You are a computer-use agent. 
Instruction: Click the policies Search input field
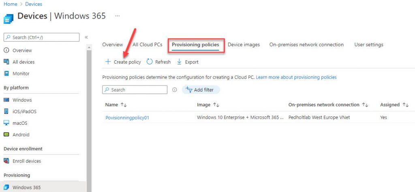pyautogui.click(x=135, y=90)
